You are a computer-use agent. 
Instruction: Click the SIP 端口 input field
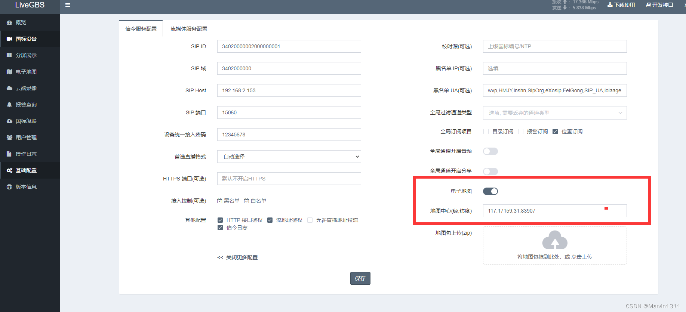(x=289, y=112)
